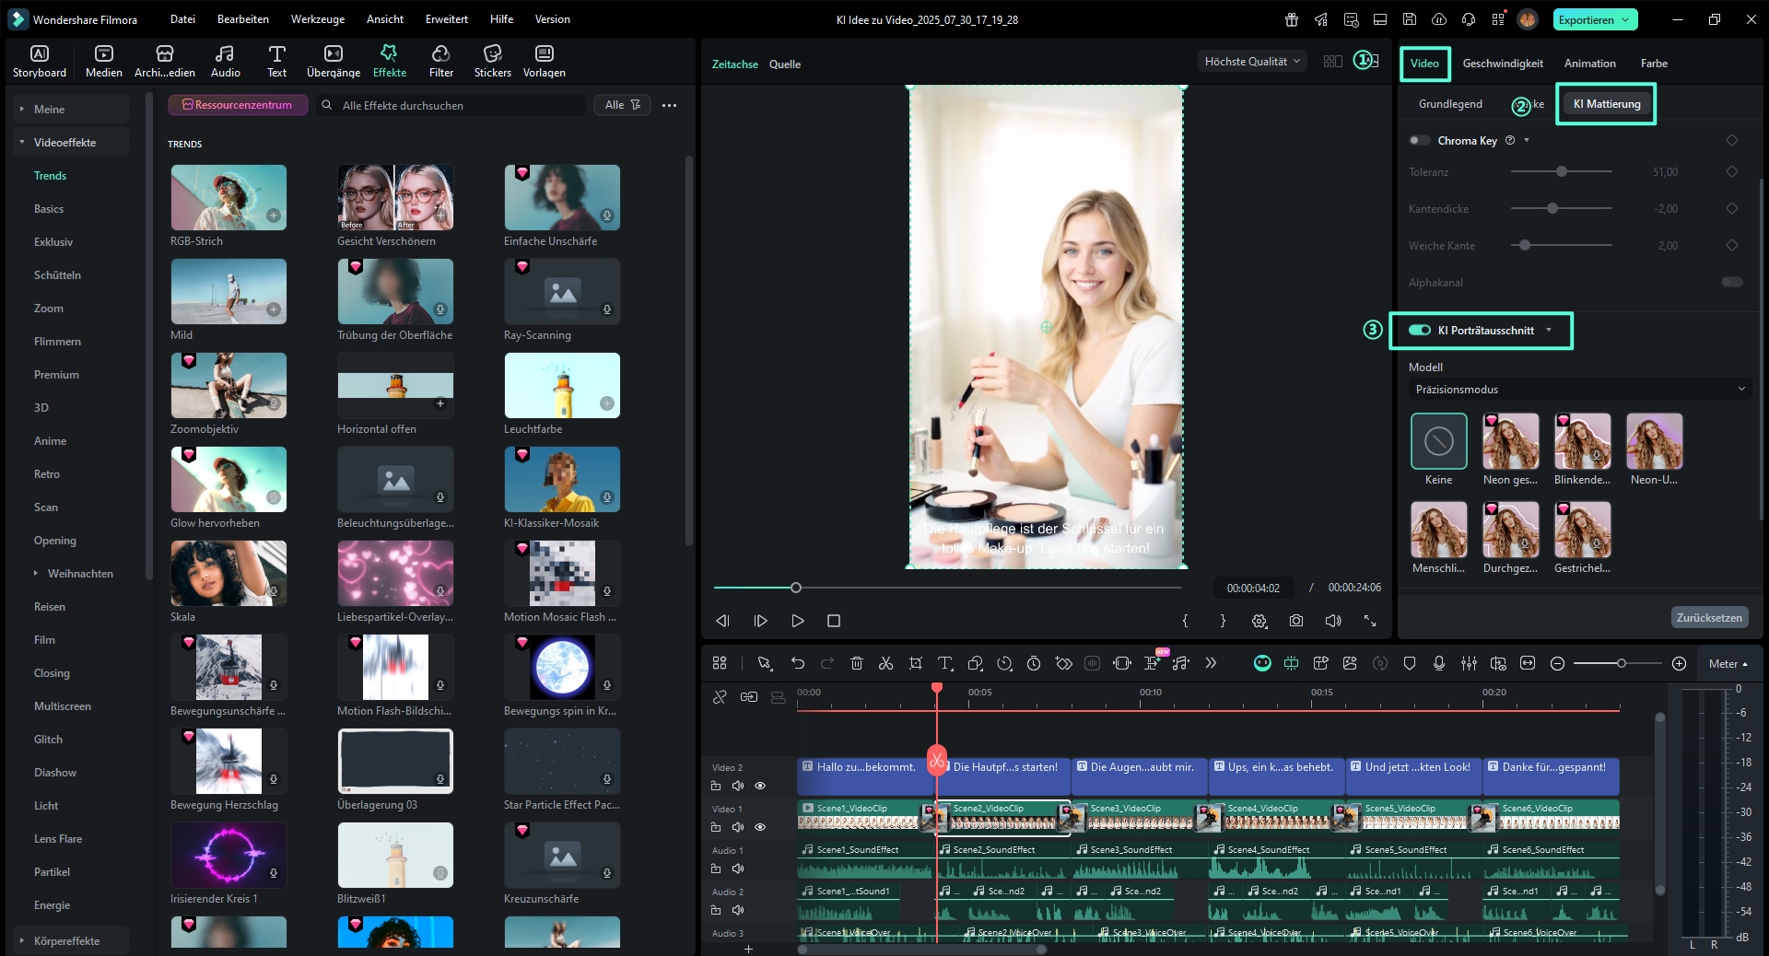This screenshot has height=956, width=1769.
Task: Select the RGB-Strich effect thumbnail
Action: click(228, 198)
